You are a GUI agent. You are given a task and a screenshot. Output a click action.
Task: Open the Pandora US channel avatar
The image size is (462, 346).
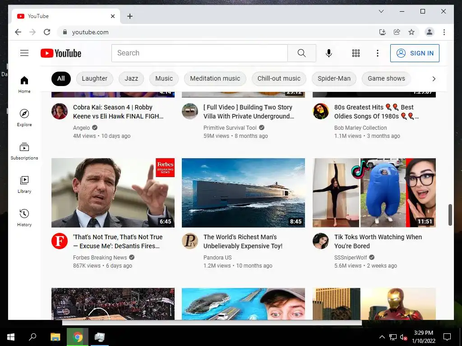tap(190, 241)
